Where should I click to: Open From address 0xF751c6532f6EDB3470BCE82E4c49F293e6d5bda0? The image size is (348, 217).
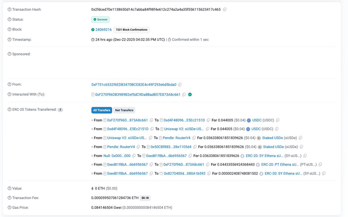(134, 85)
